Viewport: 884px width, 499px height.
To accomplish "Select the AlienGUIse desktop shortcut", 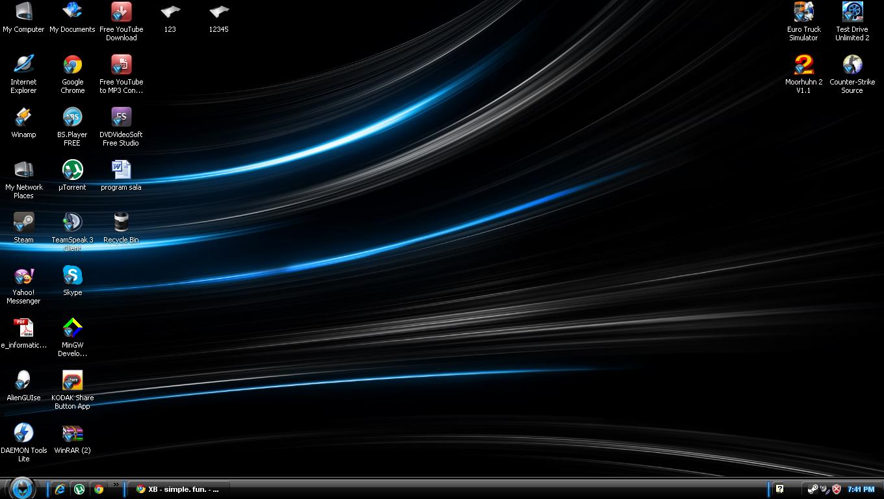I will point(23,386).
